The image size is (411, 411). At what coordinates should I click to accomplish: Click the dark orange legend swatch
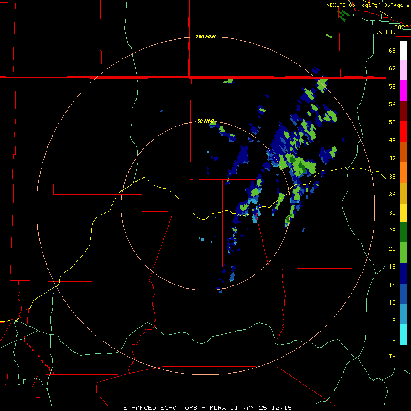[x=403, y=152]
